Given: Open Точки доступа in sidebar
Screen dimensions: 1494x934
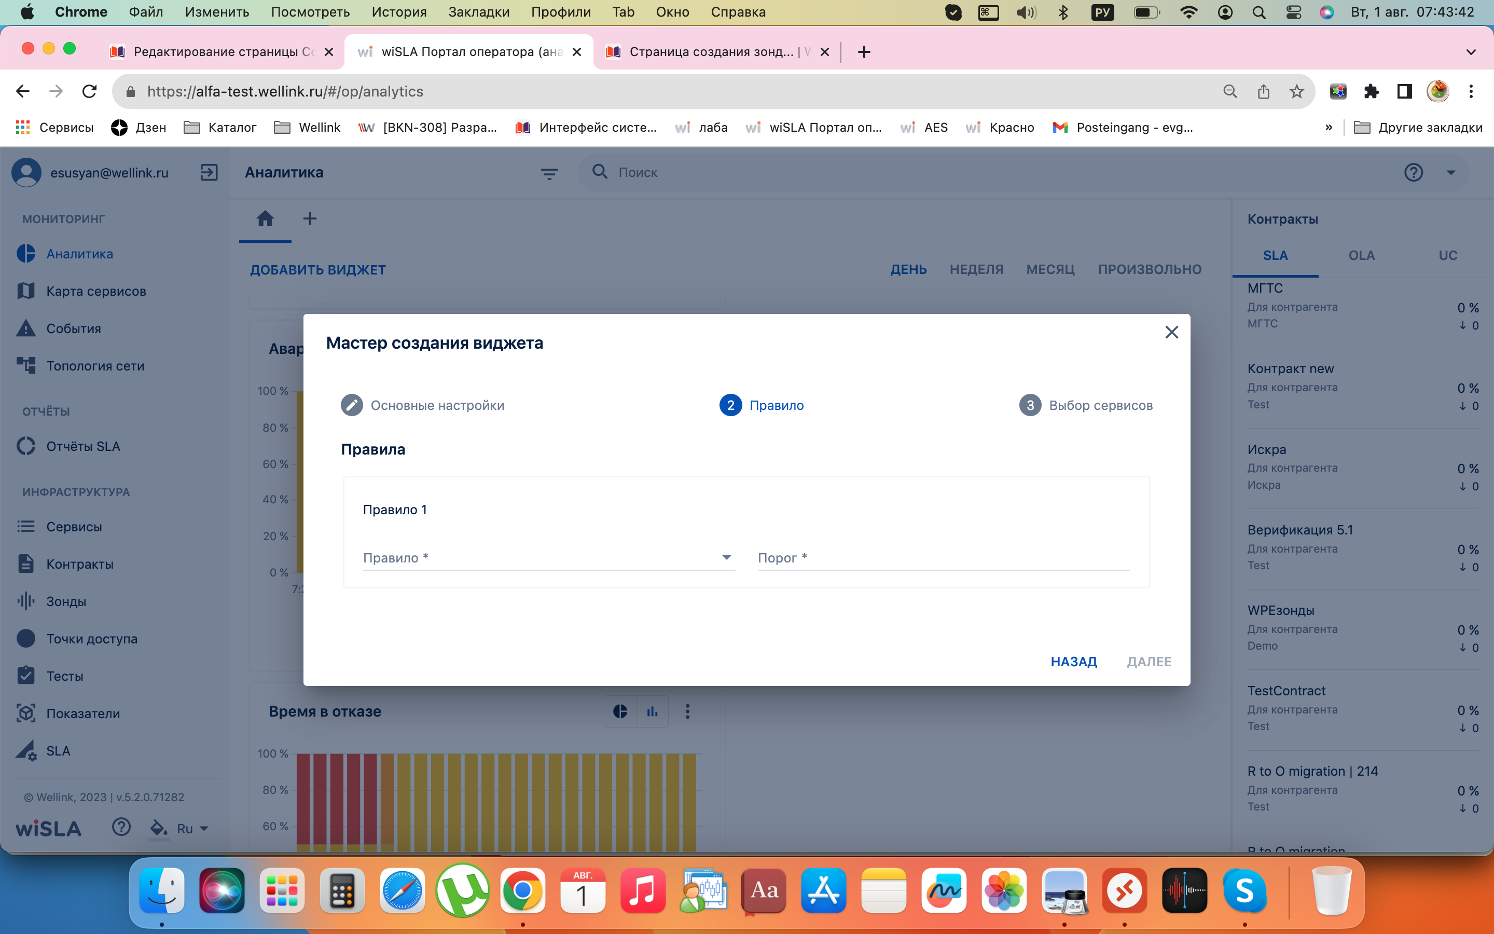Looking at the screenshot, I should [x=91, y=639].
